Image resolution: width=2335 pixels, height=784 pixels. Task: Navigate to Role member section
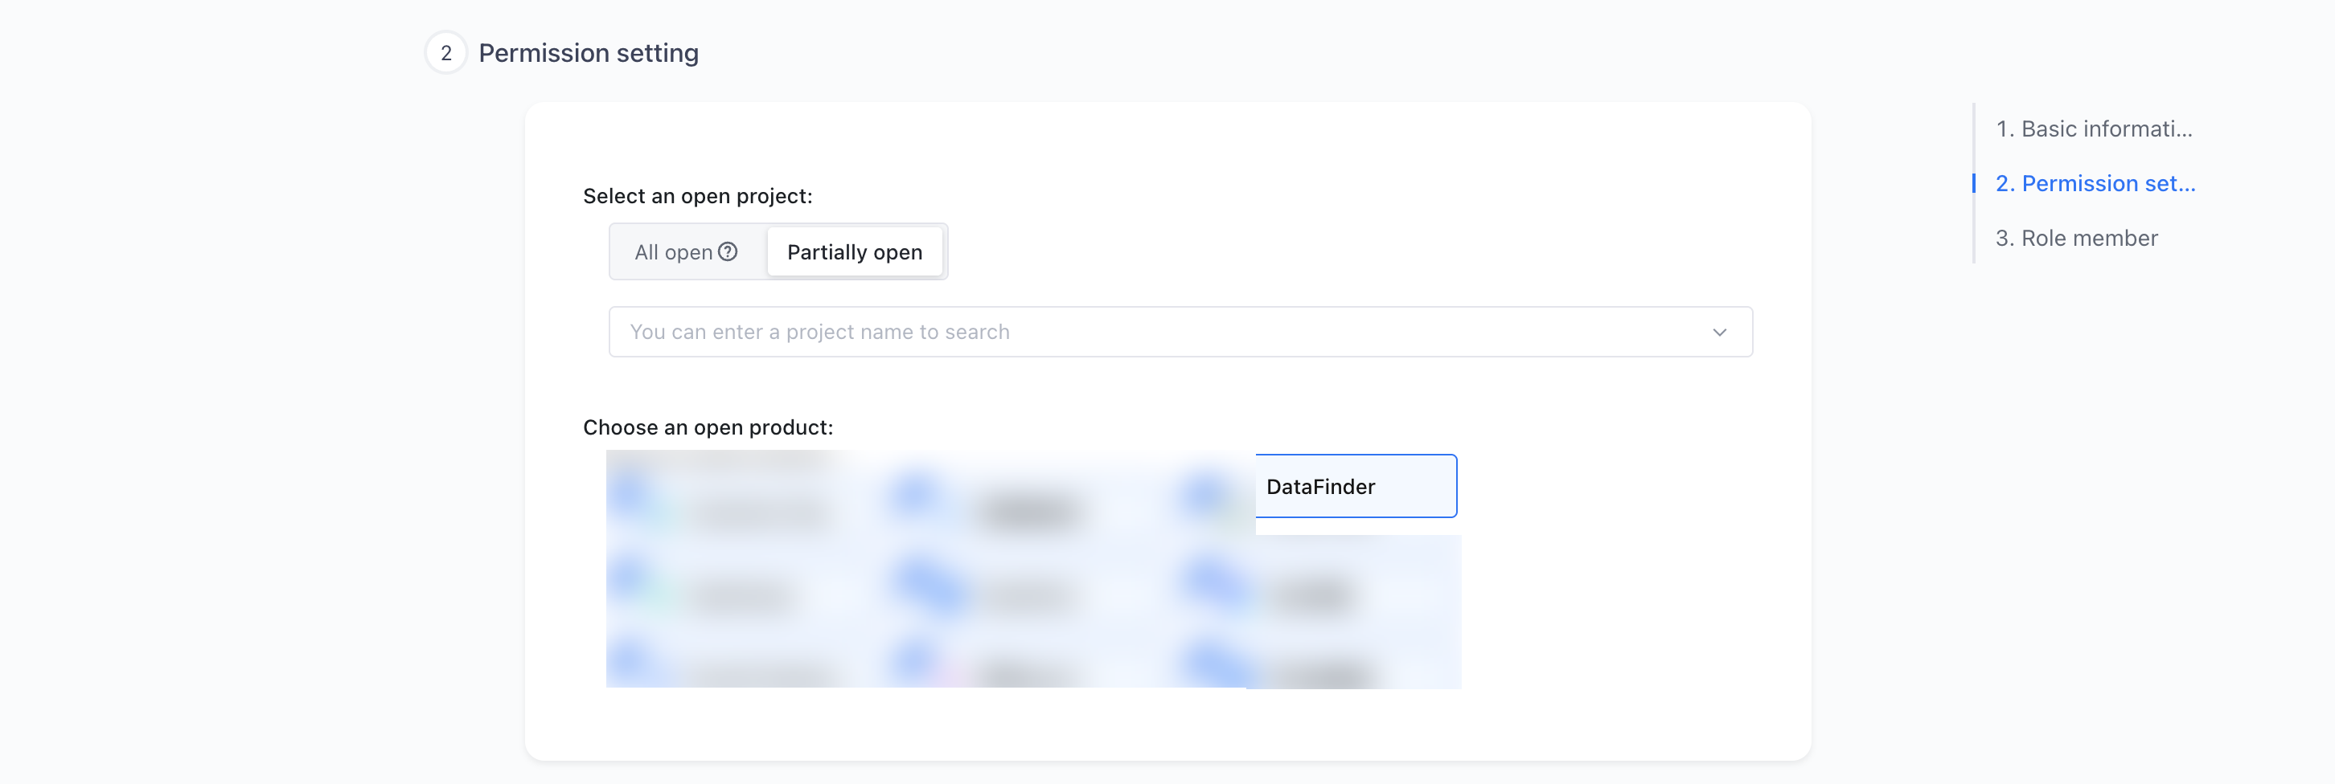(2076, 238)
